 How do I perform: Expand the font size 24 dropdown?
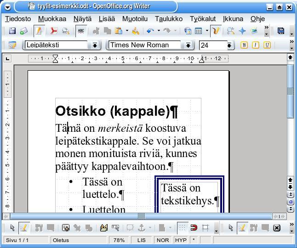tap(229, 45)
